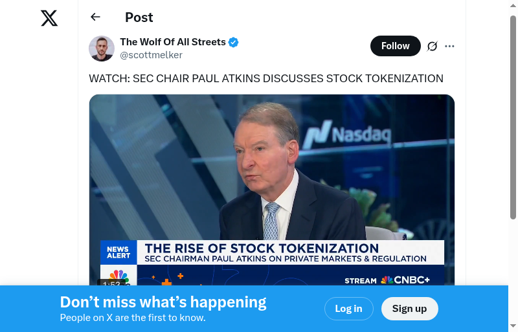Open Grok actions icon beside Follow
Screen dimensions: 518x332
coord(433,46)
